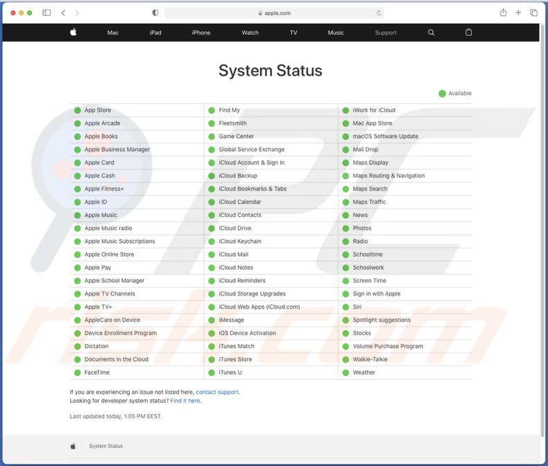548x466 pixels.
Task: Click the green Available legend dot
Action: click(x=442, y=94)
